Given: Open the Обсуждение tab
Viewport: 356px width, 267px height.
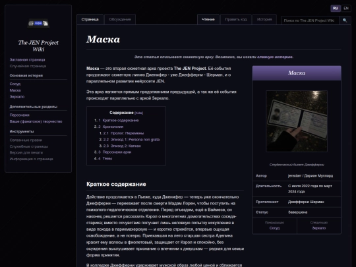Looking at the screenshot, I should click(x=120, y=19).
